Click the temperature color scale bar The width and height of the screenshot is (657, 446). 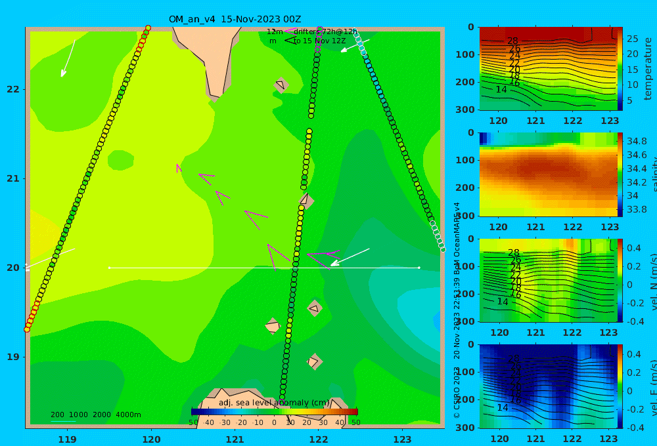click(x=620, y=69)
